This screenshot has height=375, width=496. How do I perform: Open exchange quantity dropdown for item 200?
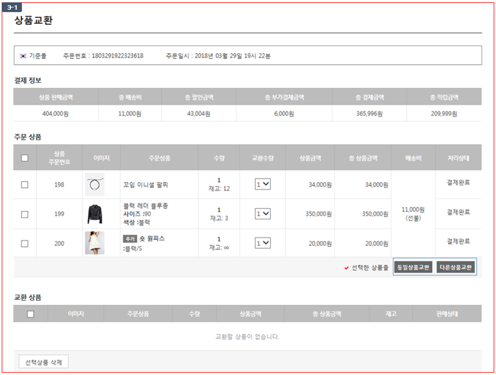pos(263,243)
